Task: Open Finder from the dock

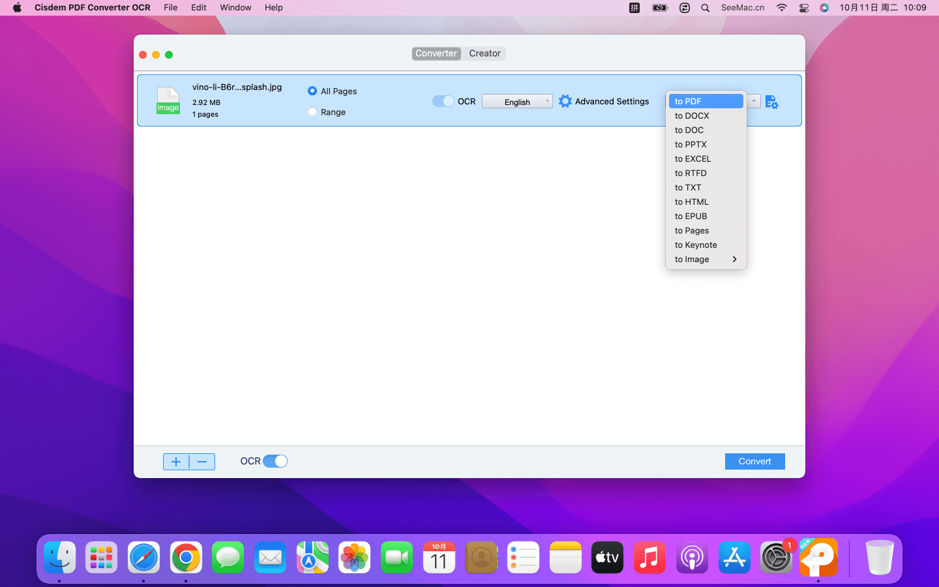Action: [60, 558]
